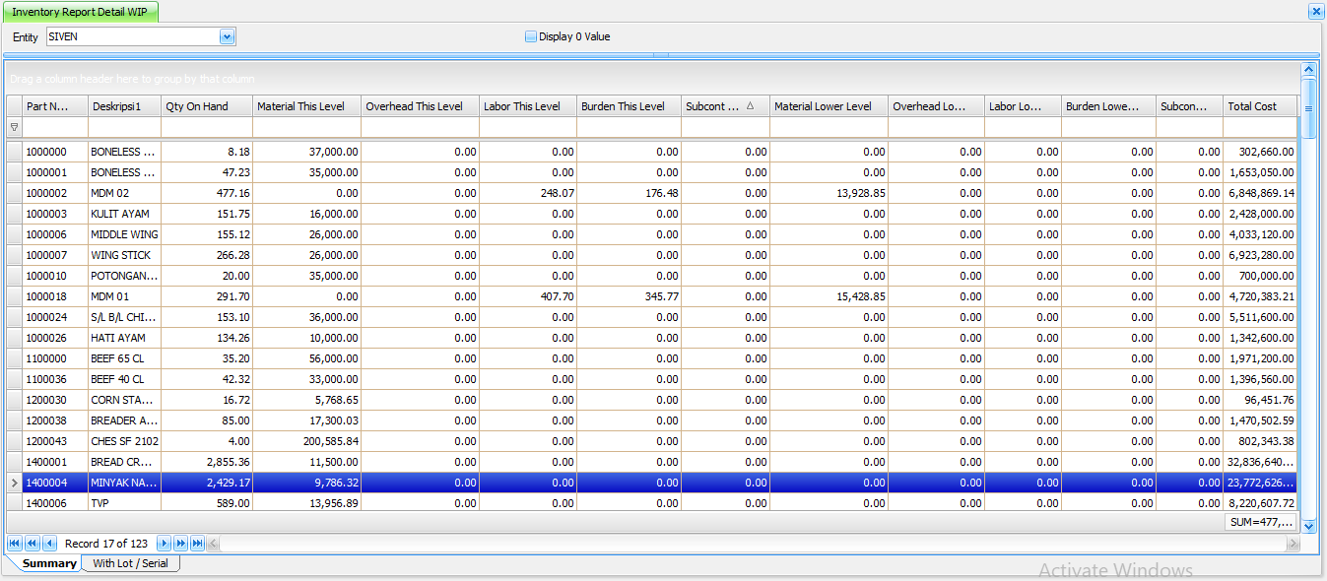Select the BEEF 40 CL row
1327x581 pixels.
tap(652, 379)
